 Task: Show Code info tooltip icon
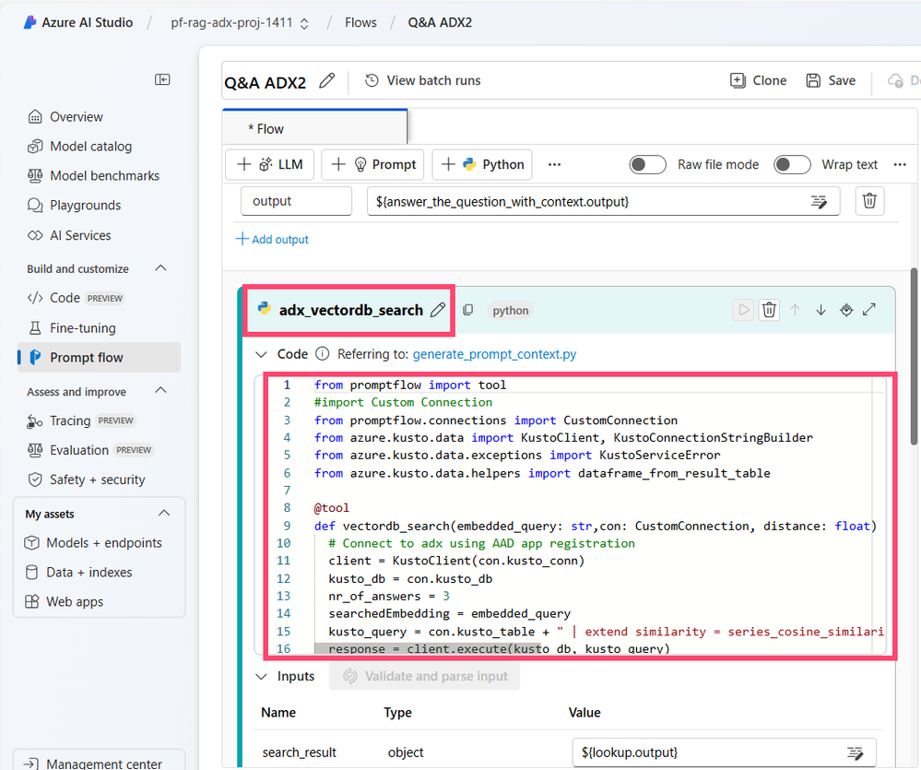tap(322, 353)
